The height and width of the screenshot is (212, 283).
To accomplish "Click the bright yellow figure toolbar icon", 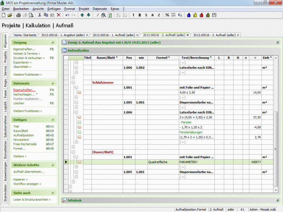I will tap(195, 15).
